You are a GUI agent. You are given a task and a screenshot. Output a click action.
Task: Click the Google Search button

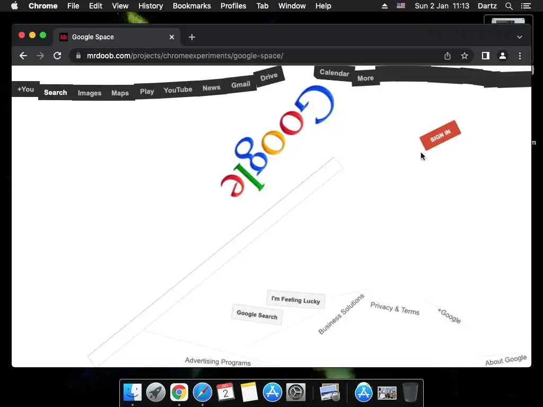pos(257,315)
